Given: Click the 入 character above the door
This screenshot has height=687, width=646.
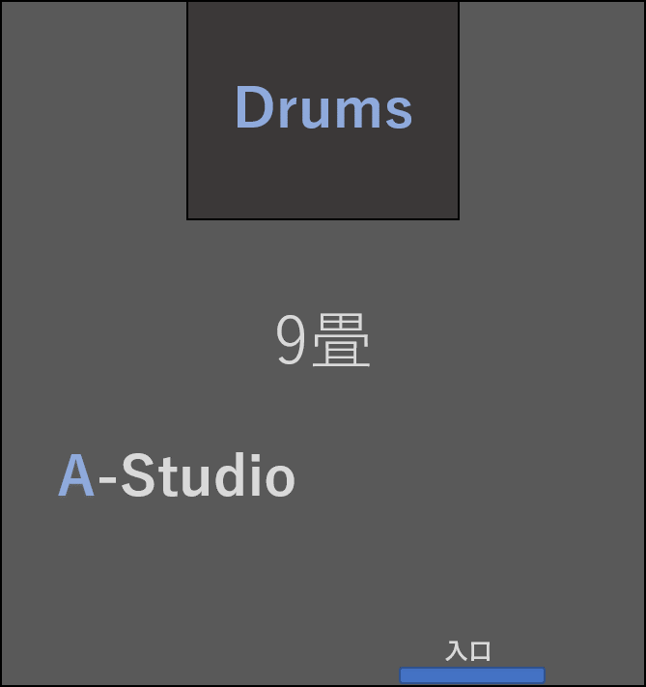Looking at the screenshot, I should click(457, 650).
